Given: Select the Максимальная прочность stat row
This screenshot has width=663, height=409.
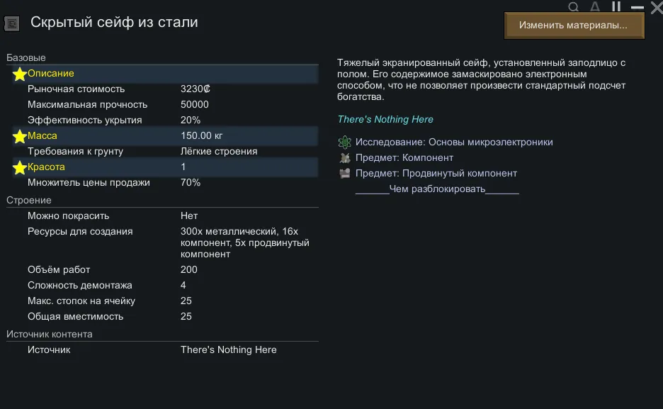Looking at the screenshot, I should pos(163,105).
